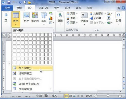Click the previous page double-arrow button
Image resolution: width=126 pixels, height=99 pixels.
tap(124, 81)
